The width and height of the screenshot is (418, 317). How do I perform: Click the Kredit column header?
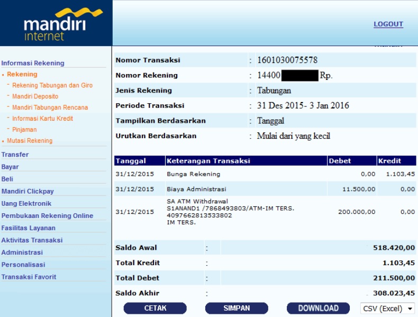396,161
